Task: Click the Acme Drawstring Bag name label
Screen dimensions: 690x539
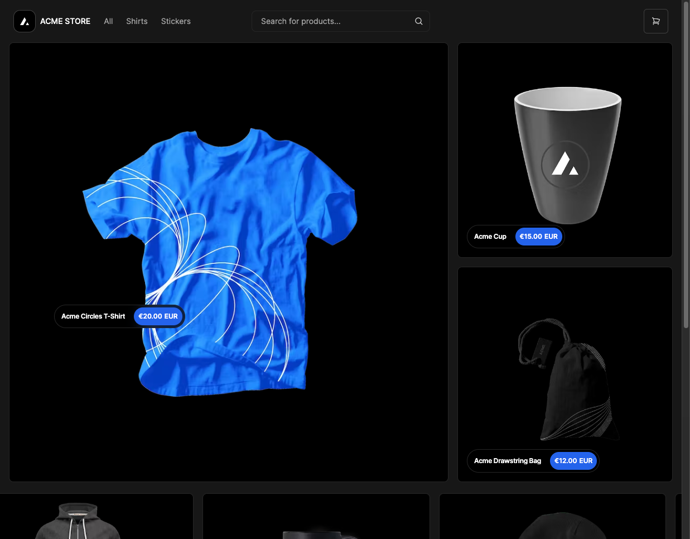Action: [508, 460]
